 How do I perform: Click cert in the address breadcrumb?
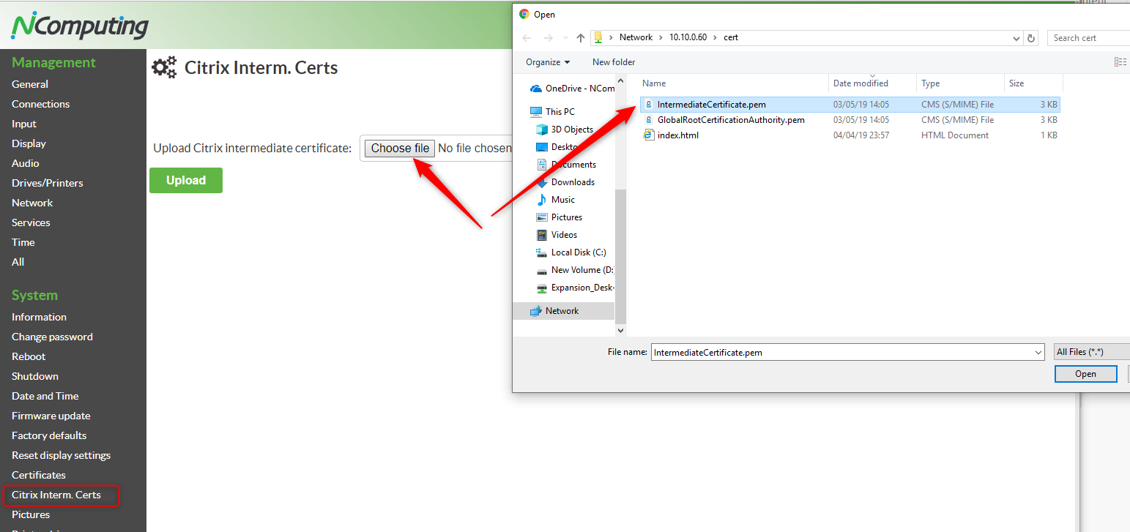(x=731, y=37)
